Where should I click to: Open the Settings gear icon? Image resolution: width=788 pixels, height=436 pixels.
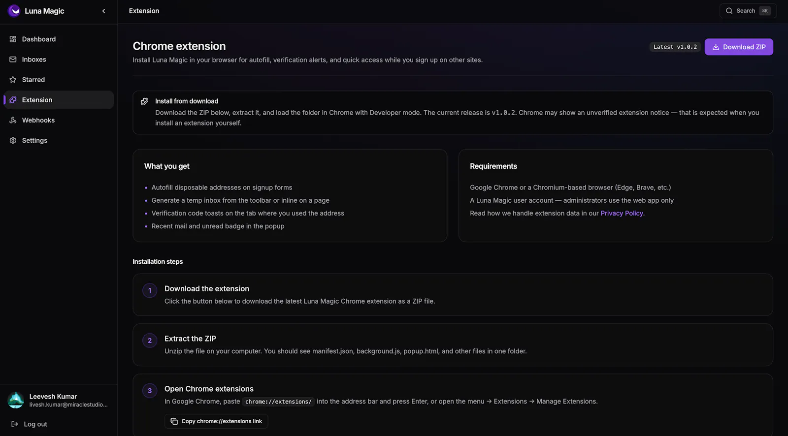13,140
